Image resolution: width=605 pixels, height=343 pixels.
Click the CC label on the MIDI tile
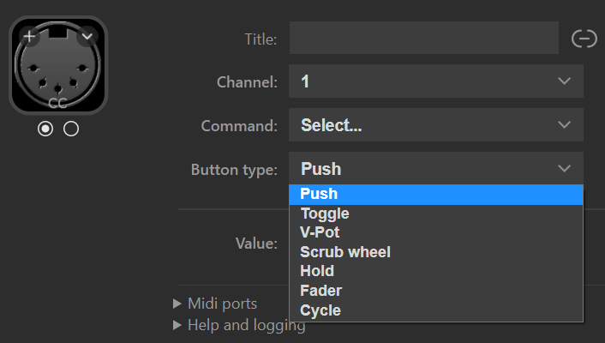(x=58, y=105)
